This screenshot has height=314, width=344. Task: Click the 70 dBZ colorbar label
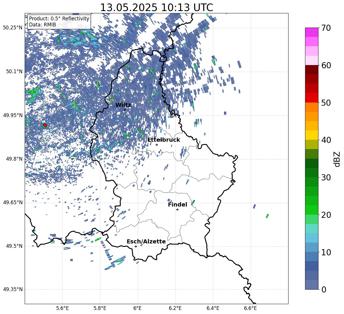326,28
